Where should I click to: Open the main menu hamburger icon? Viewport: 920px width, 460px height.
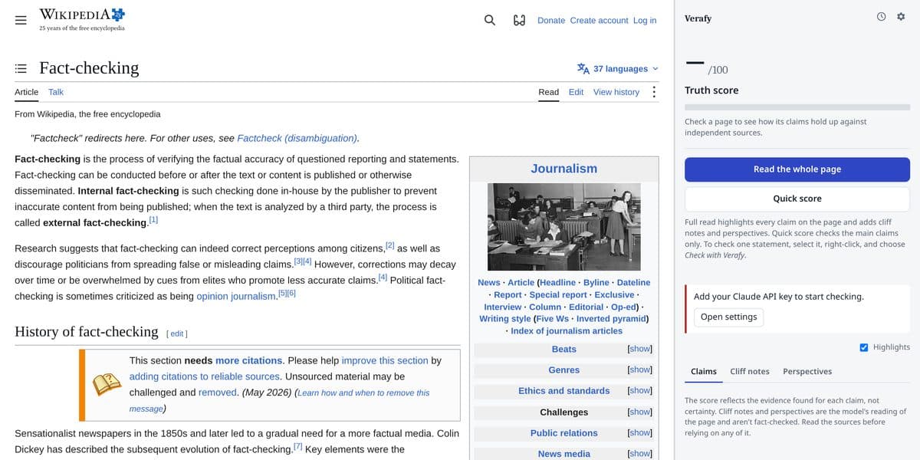tap(21, 21)
